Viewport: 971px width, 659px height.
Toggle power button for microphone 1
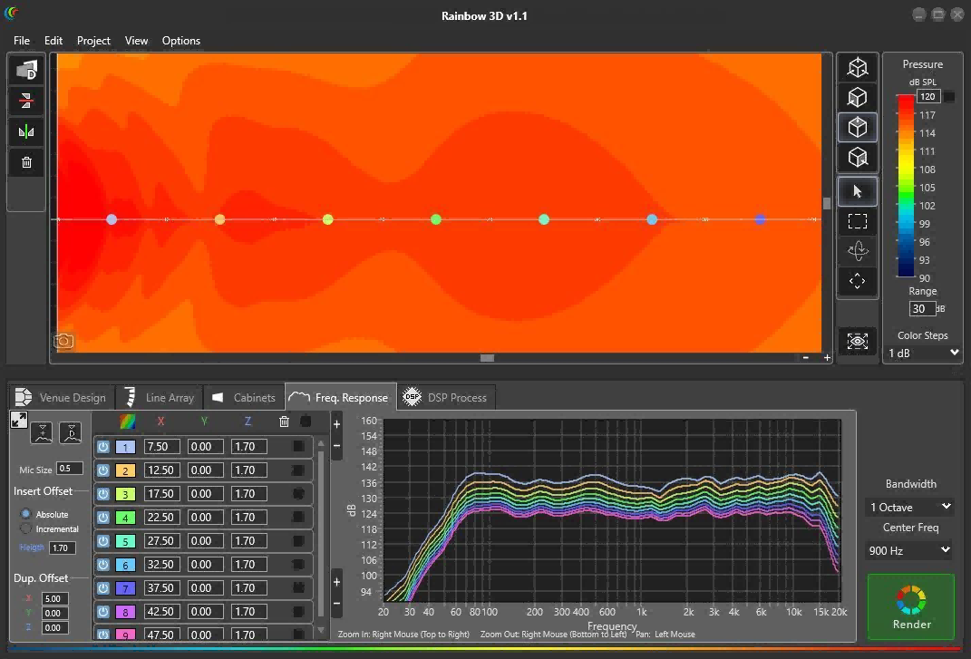point(103,447)
